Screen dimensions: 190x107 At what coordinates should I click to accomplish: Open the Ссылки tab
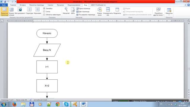(x=50, y=5)
